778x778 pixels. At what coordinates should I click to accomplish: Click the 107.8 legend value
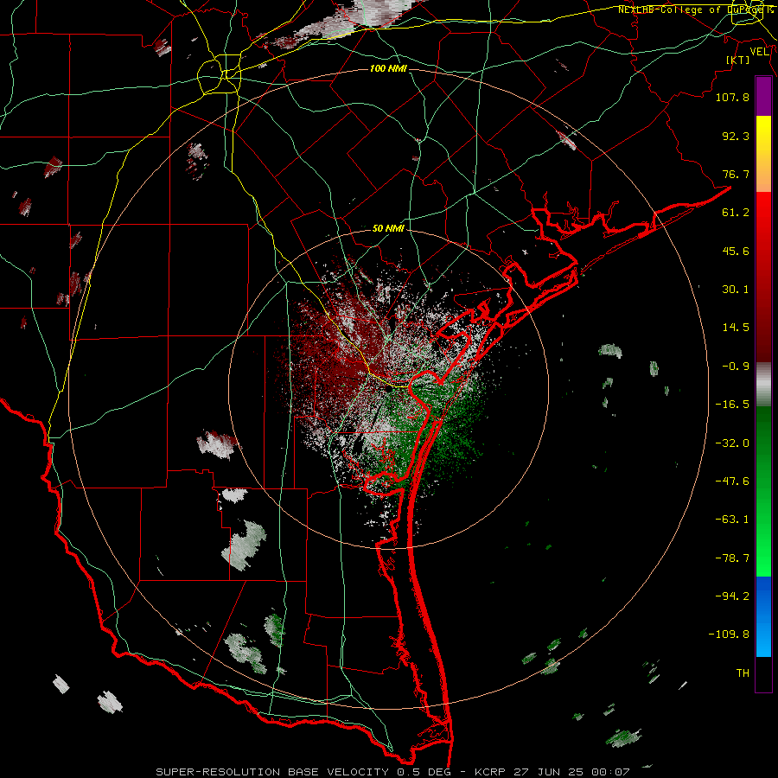(x=732, y=97)
